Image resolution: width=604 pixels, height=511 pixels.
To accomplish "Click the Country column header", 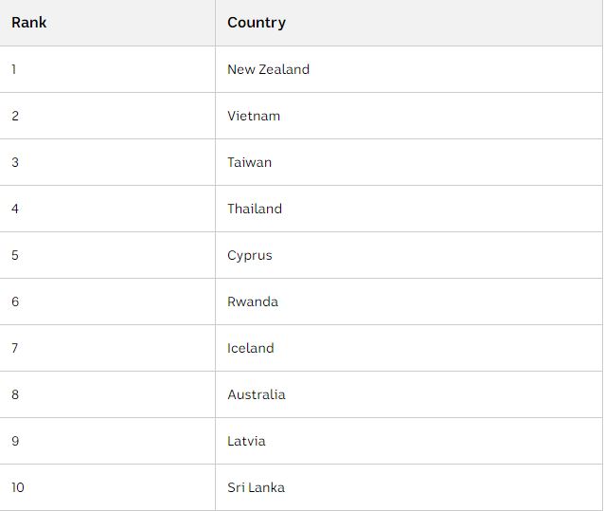I will pyautogui.click(x=409, y=23).
